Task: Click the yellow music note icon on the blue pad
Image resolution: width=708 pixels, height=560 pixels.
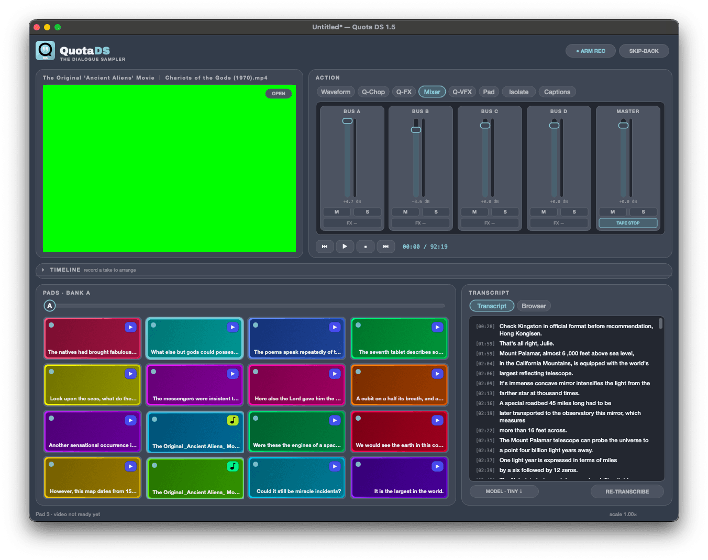Action: tap(233, 420)
